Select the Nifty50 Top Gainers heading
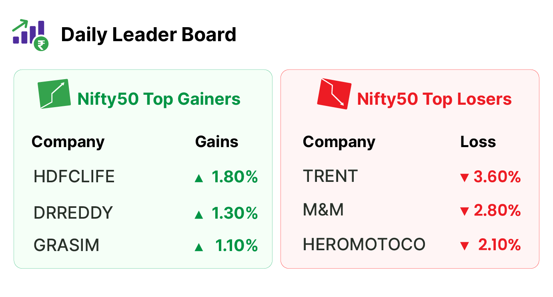 point(159,98)
